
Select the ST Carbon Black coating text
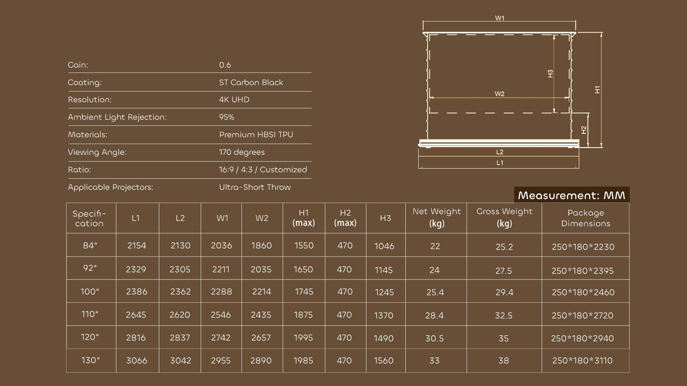[x=251, y=83]
